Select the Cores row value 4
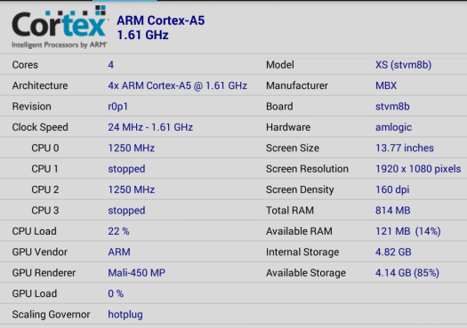 (111, 65)
